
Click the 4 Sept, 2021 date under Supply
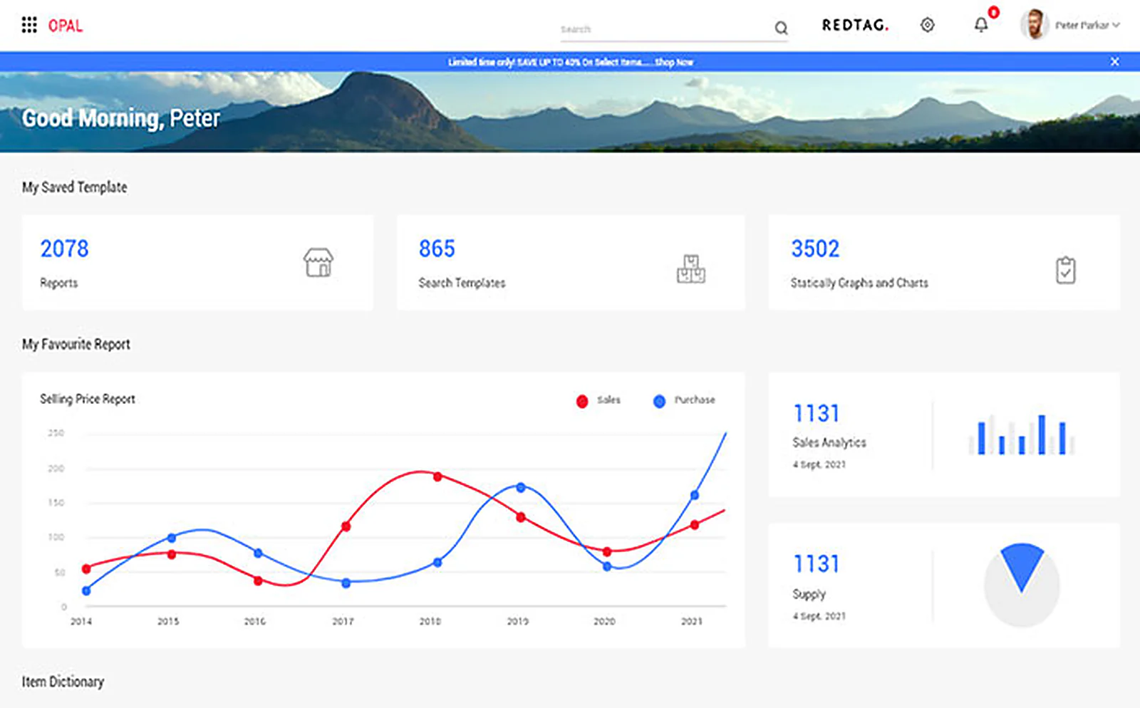click(x=819, y=616)
